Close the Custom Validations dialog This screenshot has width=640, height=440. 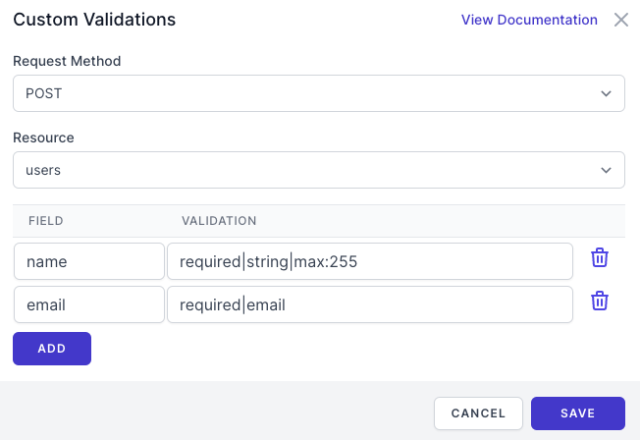[x=621, y=20]
